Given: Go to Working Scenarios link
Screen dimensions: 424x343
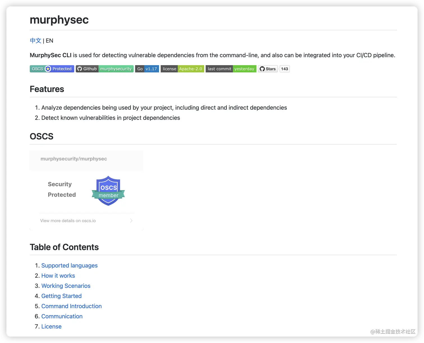Looking at the screenshot, I should point(66,286).
